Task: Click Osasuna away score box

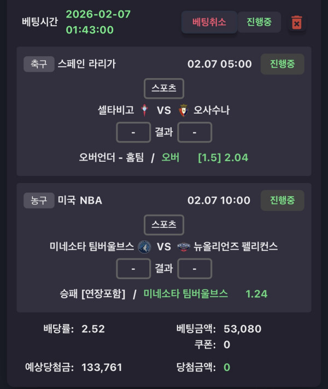Action: point(195,132)
